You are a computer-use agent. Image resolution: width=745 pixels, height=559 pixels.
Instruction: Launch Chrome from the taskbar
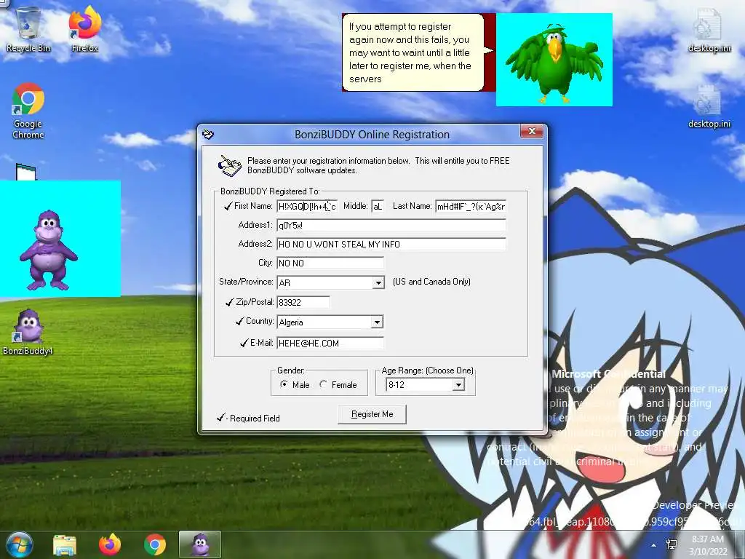coord(155,544)
